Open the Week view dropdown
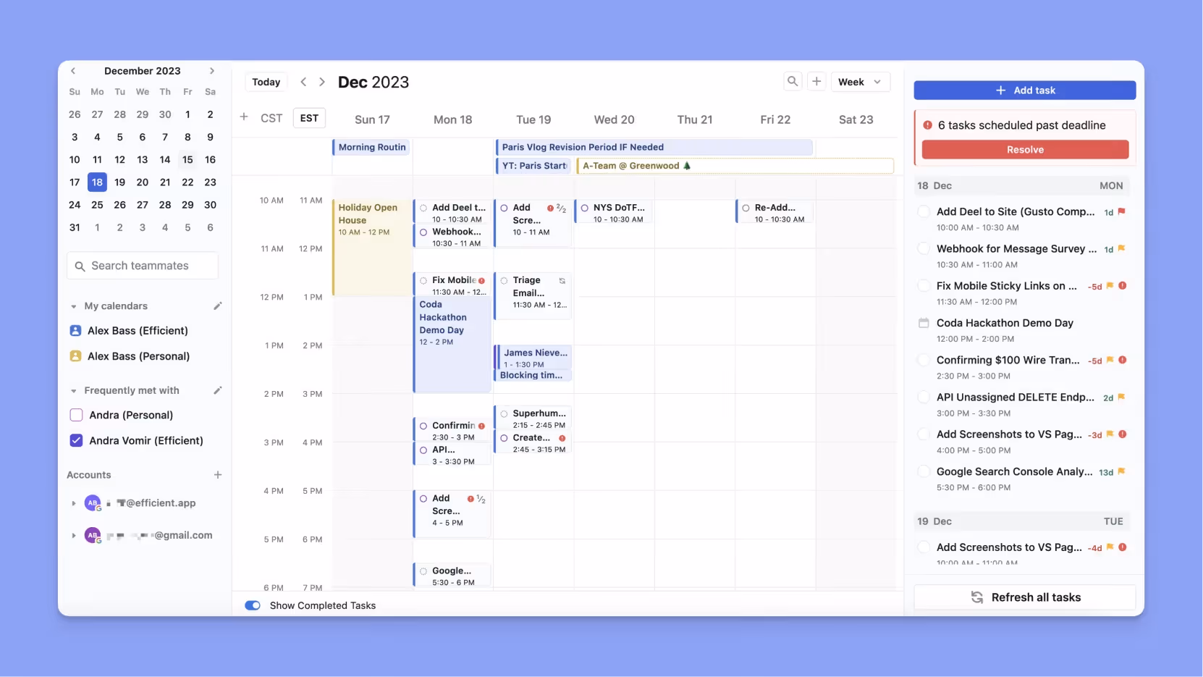The height and width of the screenshot is (677, 1203). click(860, 82)
